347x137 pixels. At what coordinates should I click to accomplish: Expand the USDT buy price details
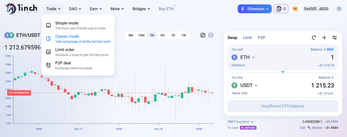[240, 122]
